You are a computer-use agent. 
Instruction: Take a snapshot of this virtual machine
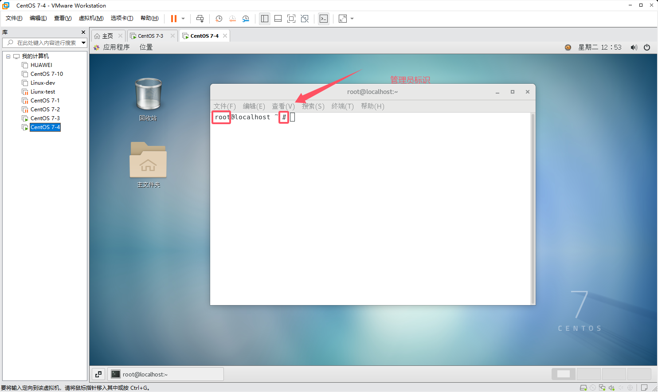219,19
